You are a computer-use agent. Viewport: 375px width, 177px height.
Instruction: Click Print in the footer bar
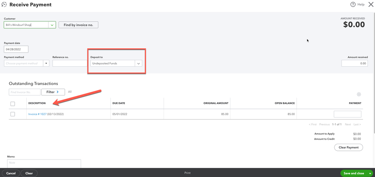188,173
